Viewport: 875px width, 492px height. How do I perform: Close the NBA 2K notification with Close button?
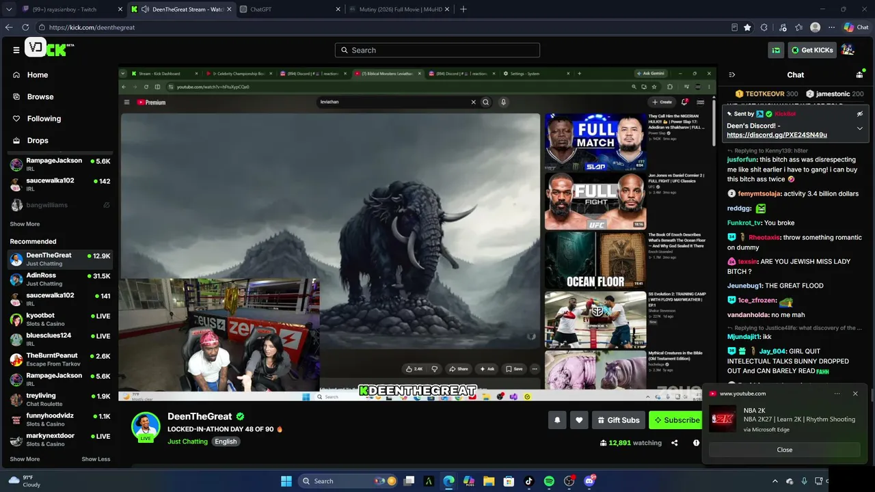(785, 450)
